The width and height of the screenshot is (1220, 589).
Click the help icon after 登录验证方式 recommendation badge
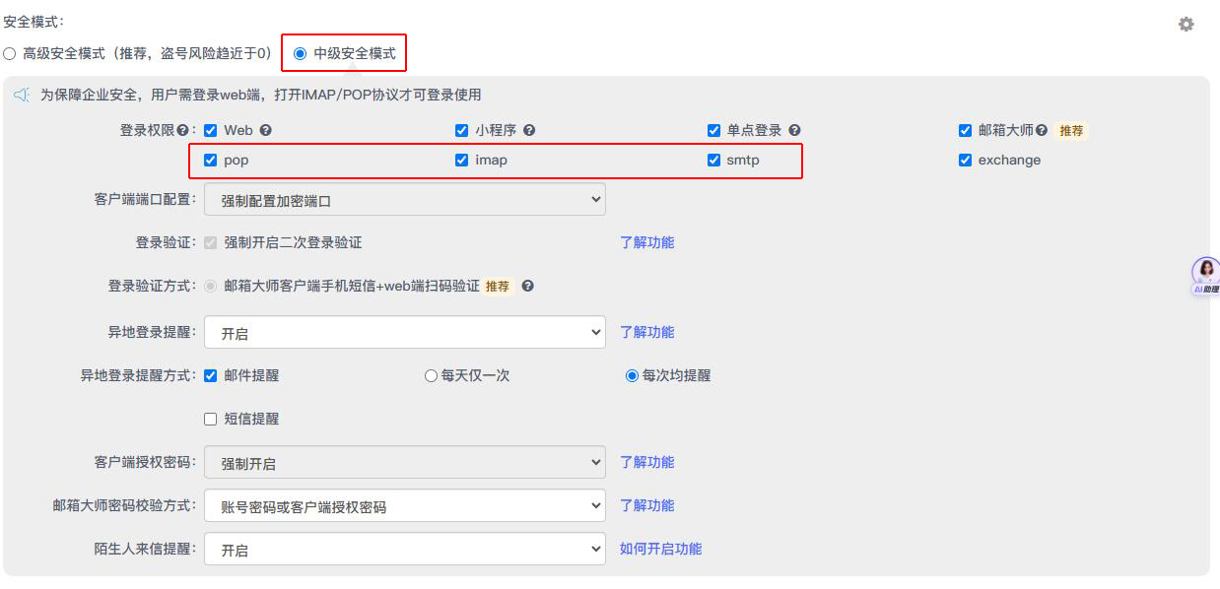click(x=528, y=287)
